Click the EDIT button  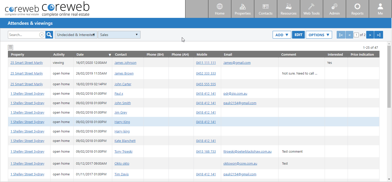tap(298, 35)
